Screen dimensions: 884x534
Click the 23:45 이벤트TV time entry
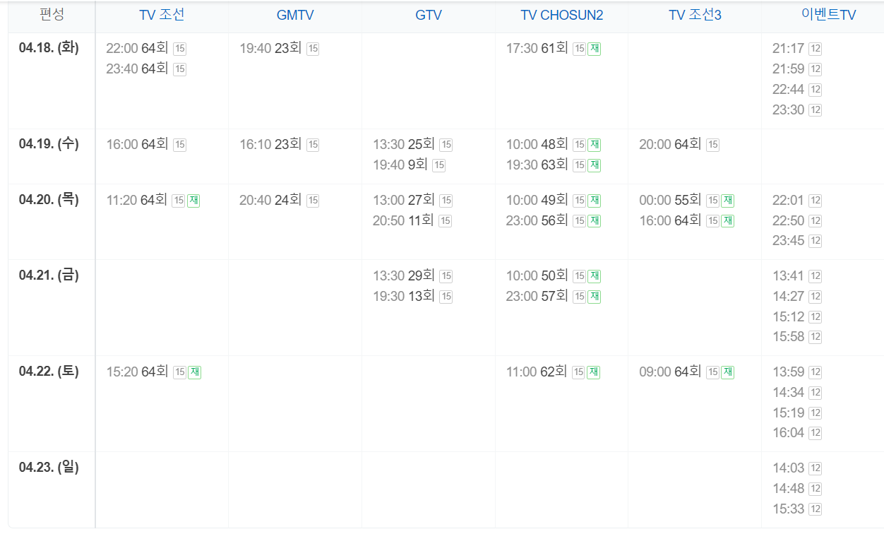click(788, 240)
